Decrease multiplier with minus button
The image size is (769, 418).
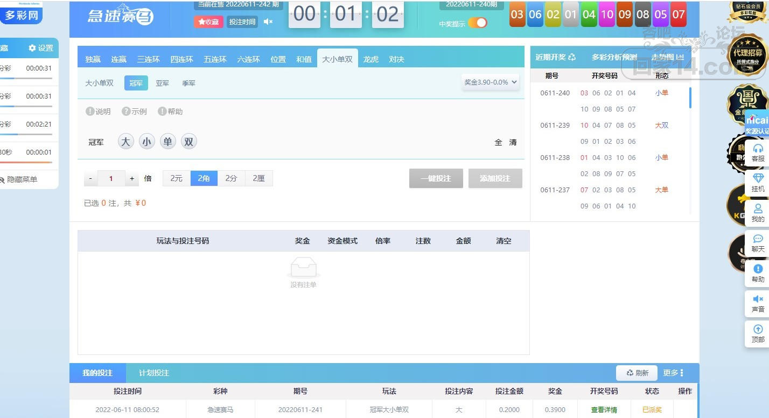(x=90, y=178)
